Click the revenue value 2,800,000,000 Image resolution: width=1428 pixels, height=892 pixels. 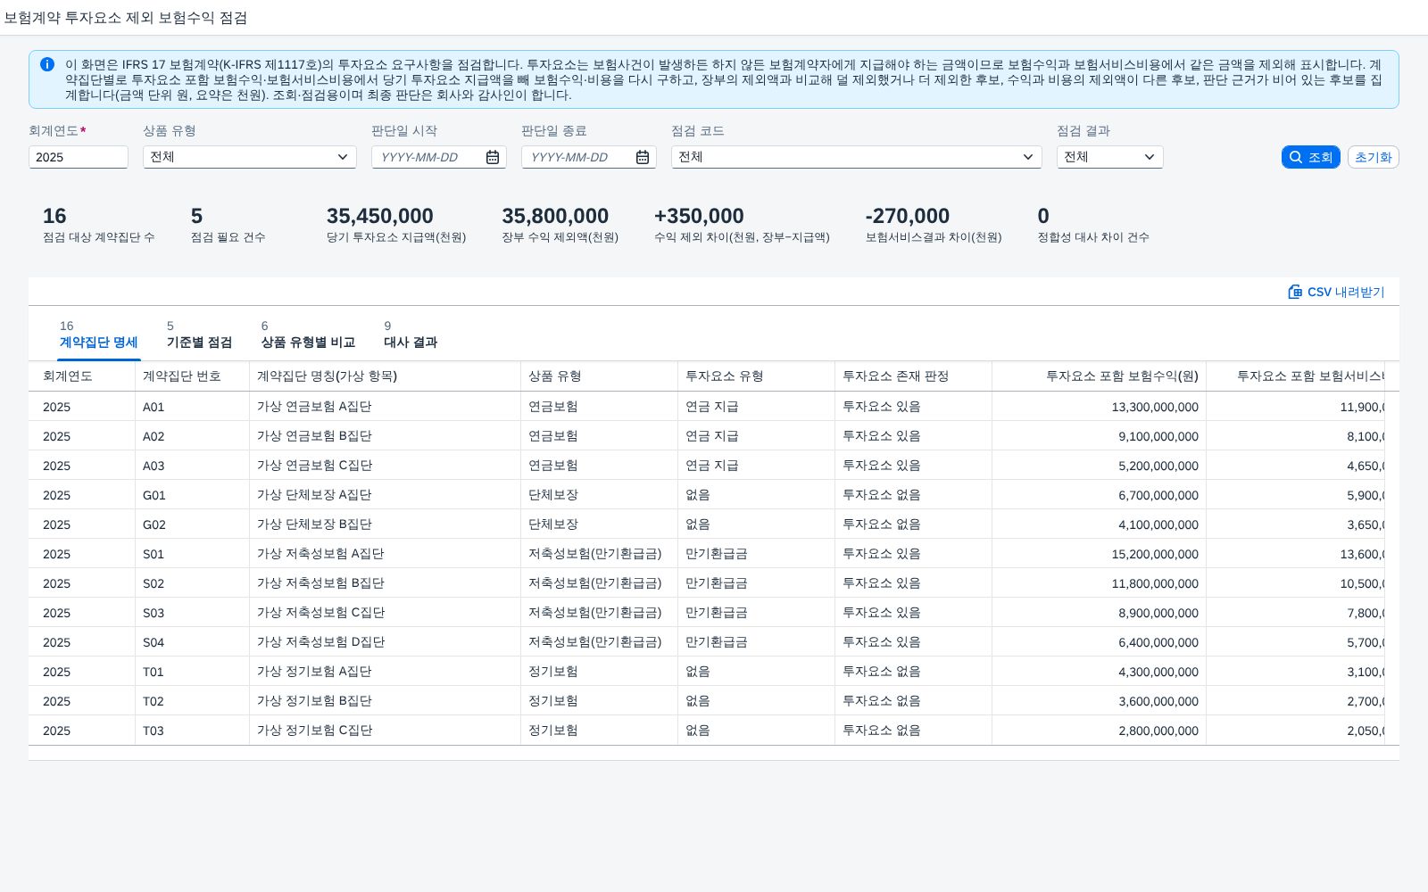(1158, 731)
